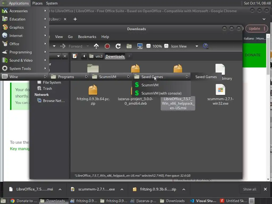The height and width of the screenshot is (204, 272).
Task: Go to the Home folder icon
Action: click(x=129, y=46)
